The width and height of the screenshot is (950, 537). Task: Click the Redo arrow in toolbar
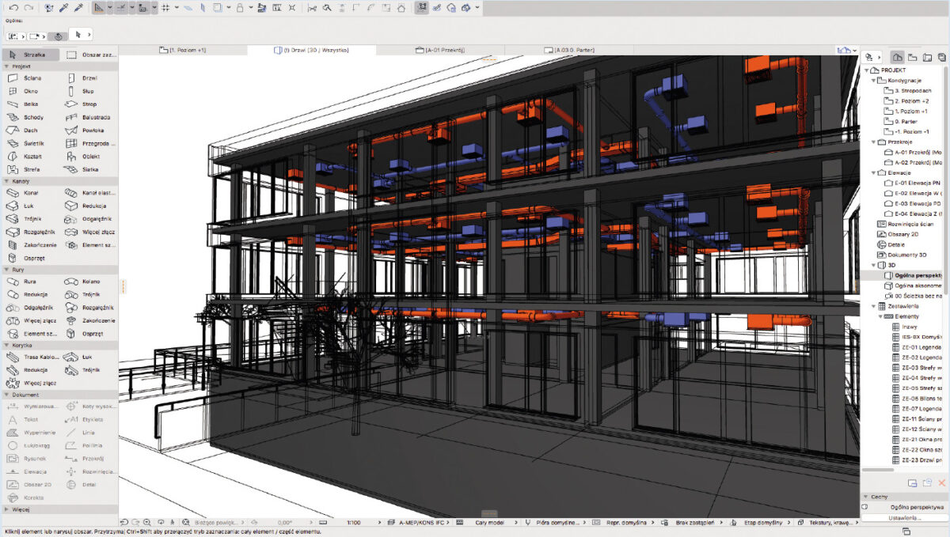tap(28, 8)
